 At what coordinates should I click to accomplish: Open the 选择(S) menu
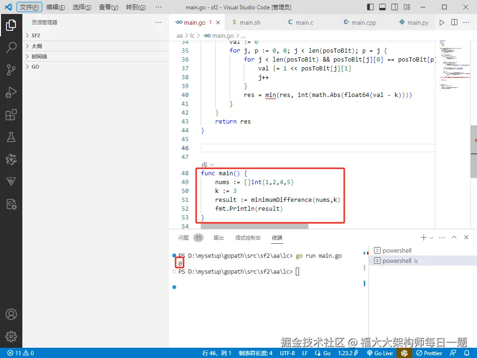tap(82, 7)
